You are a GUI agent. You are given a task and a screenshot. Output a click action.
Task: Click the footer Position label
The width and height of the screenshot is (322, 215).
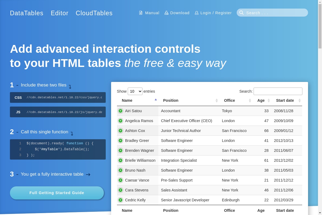click(171, 210)
